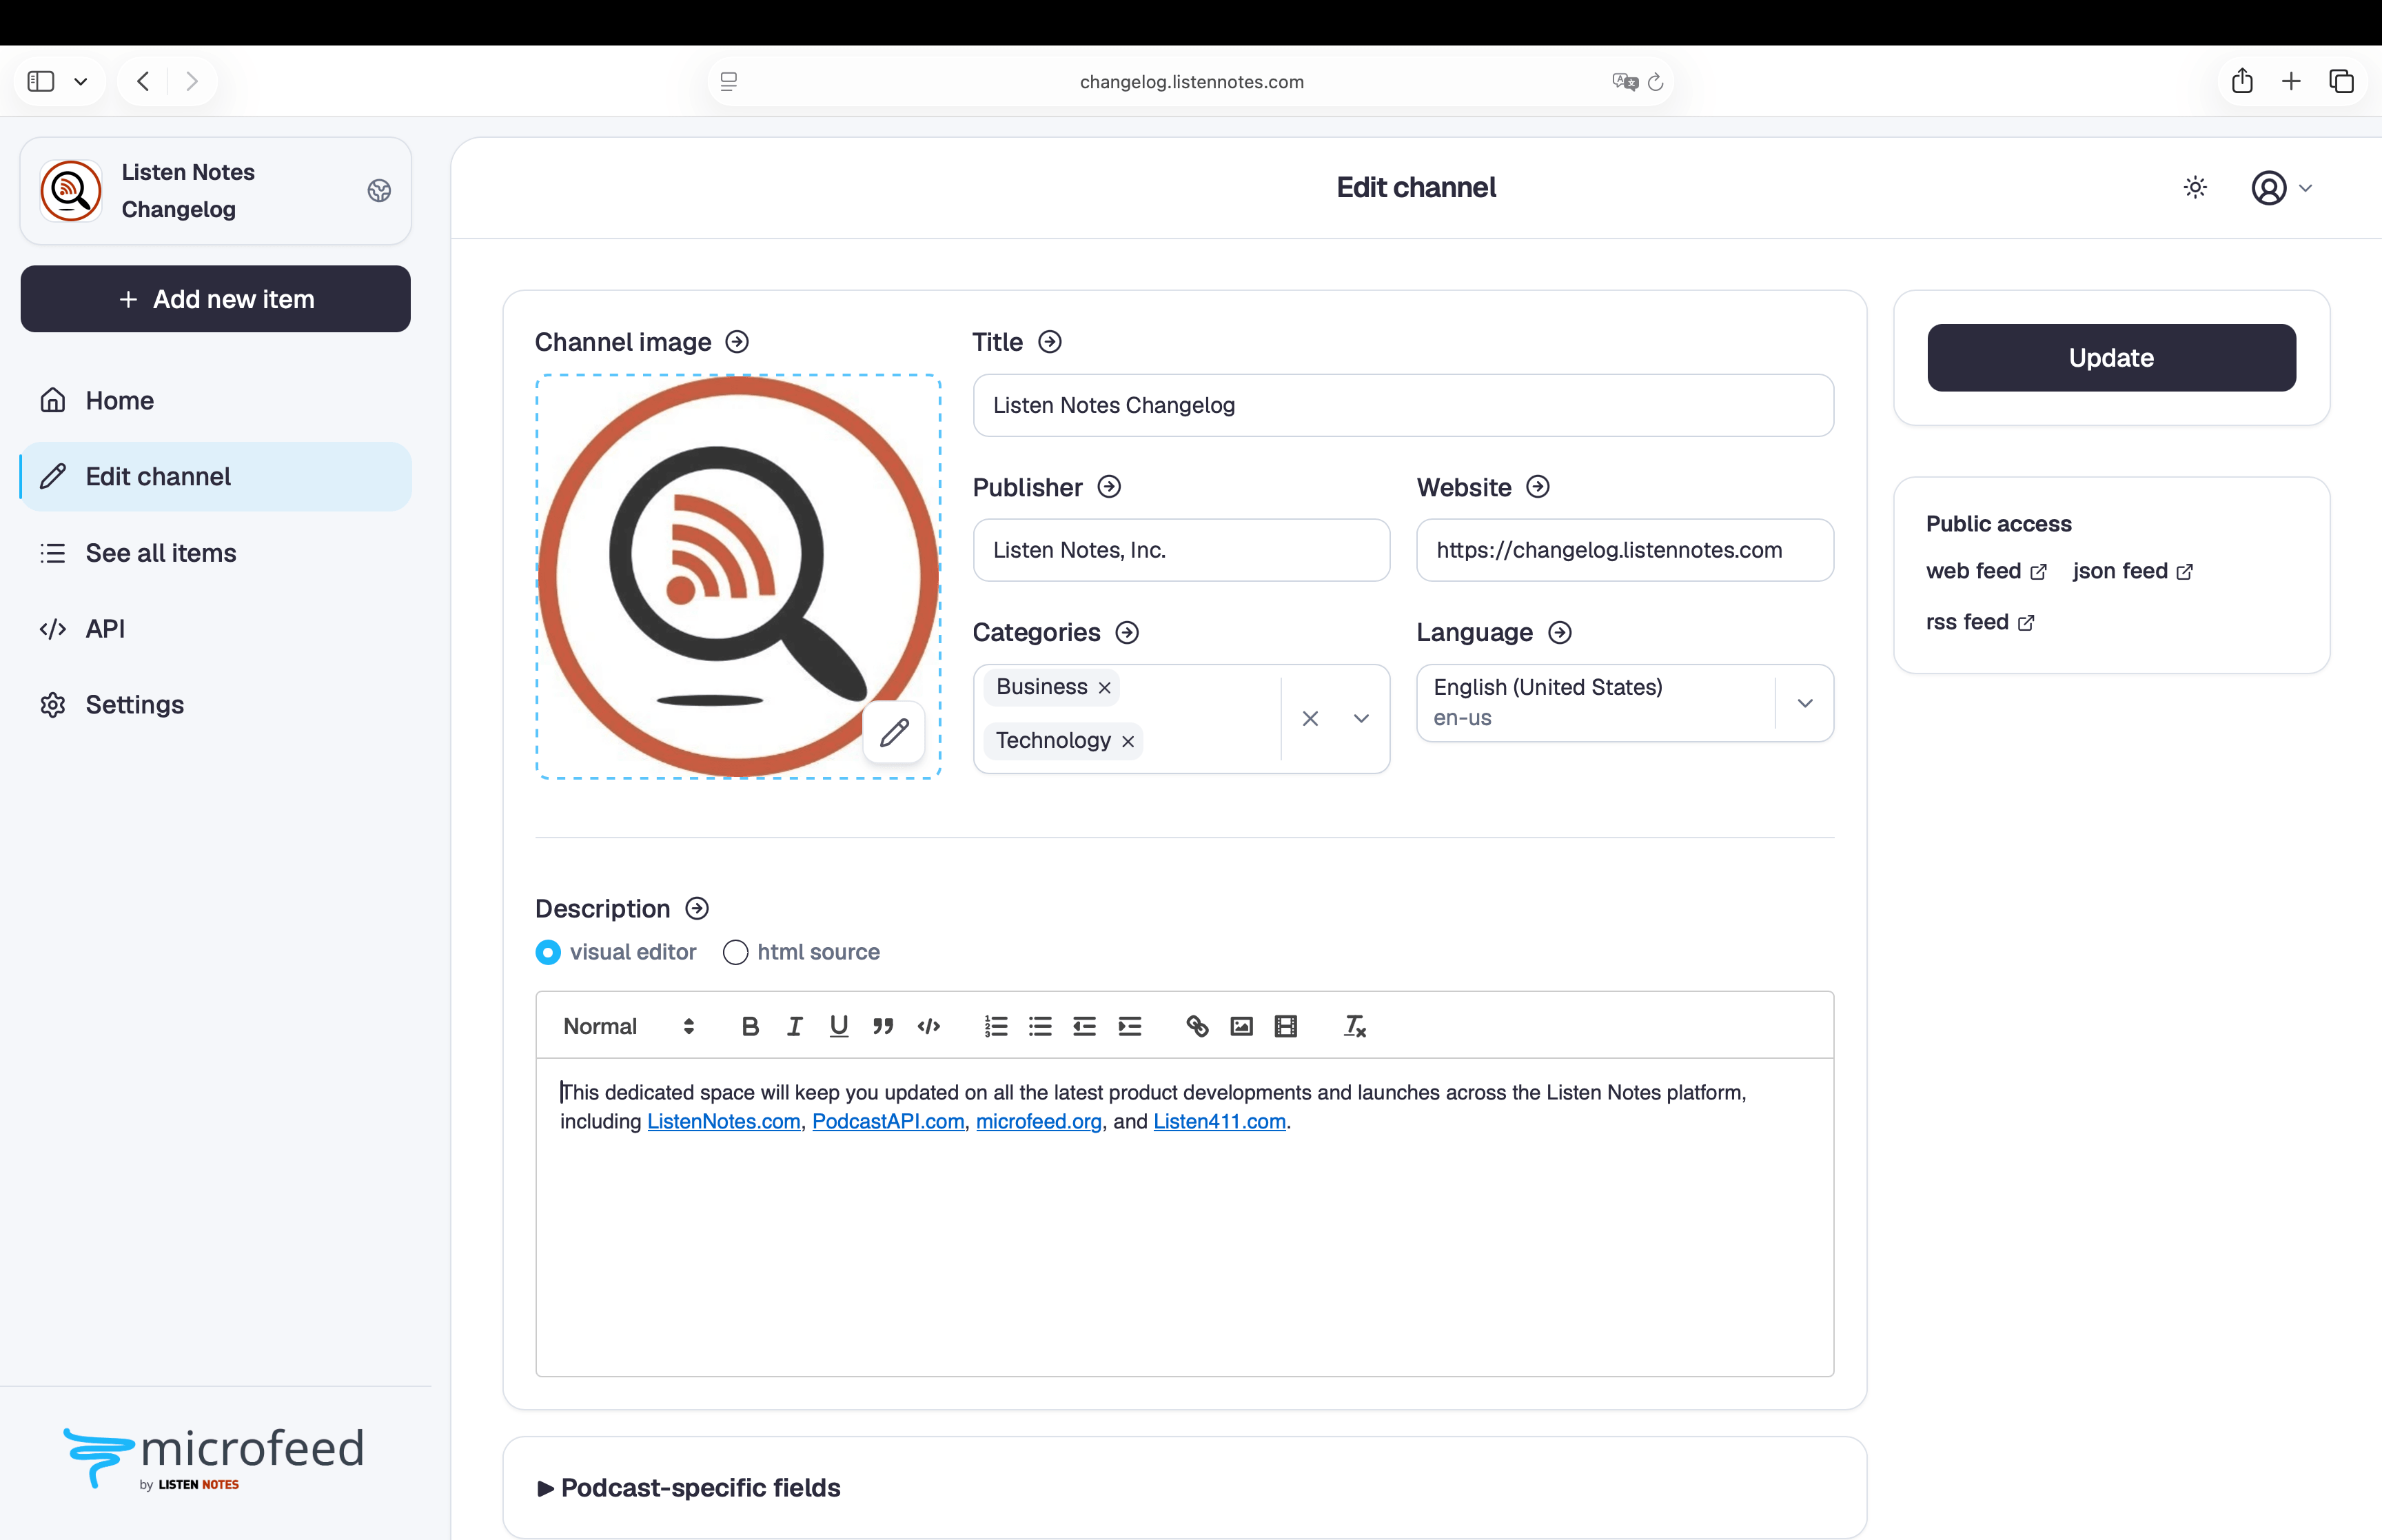
Task: Open help for the Description field
Action: click(697, 908)
